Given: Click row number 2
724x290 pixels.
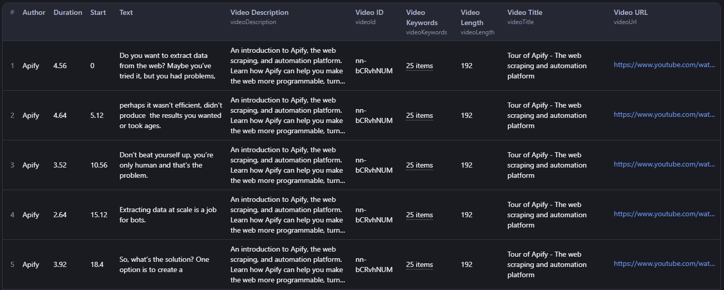Looking at the screenshot, I should click(x=12, y=115).
